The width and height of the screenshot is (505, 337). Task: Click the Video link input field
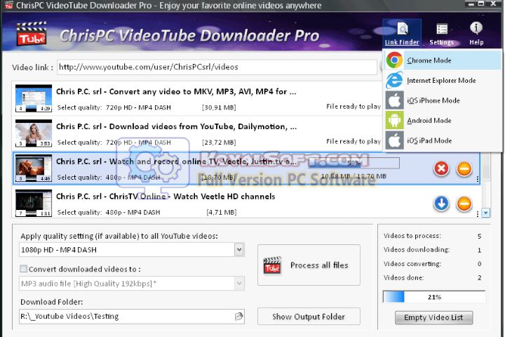[x=217, y=67]
